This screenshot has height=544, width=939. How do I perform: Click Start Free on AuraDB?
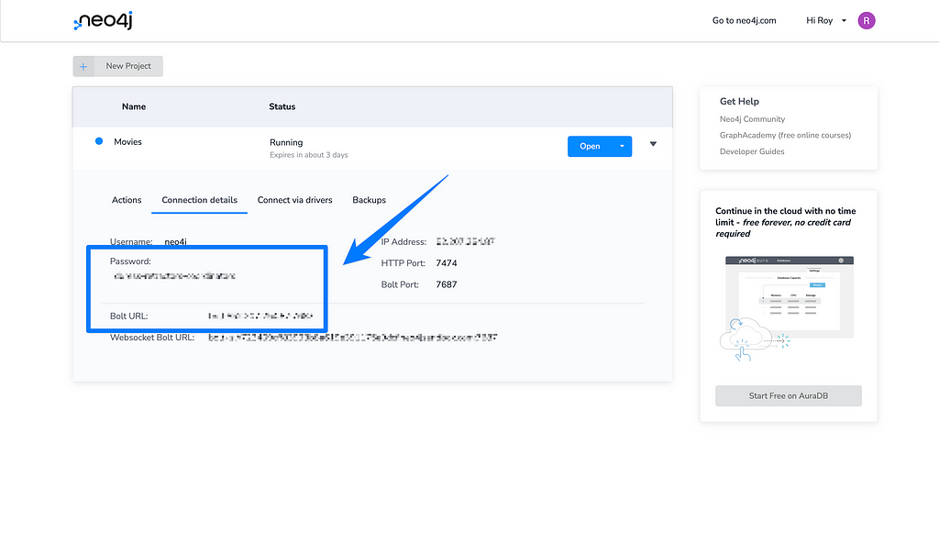tap(788, 396)
